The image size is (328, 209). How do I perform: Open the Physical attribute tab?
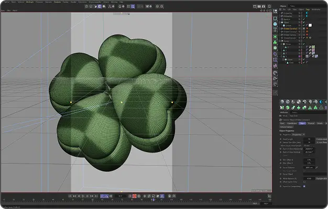point(311,123)
